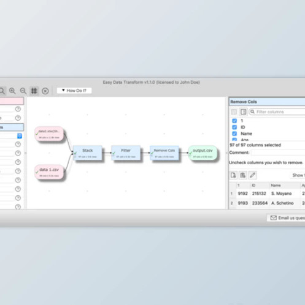Click the zoom out magnifier icon

23,91
